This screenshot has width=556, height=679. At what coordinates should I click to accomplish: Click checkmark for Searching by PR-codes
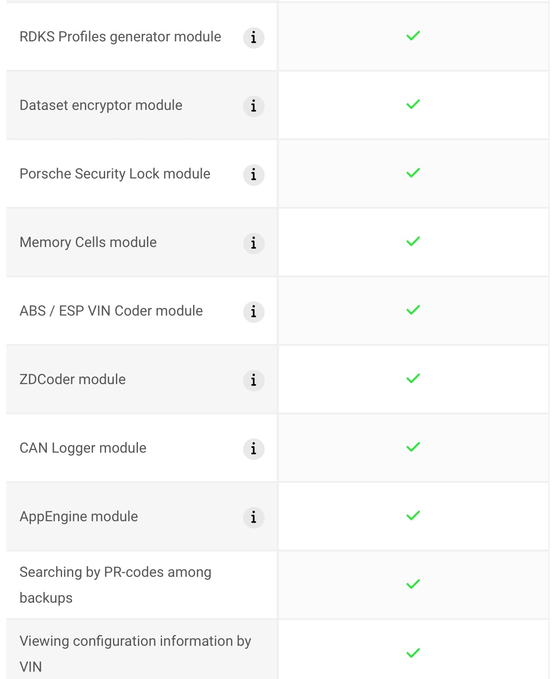(x=413, y=584)
